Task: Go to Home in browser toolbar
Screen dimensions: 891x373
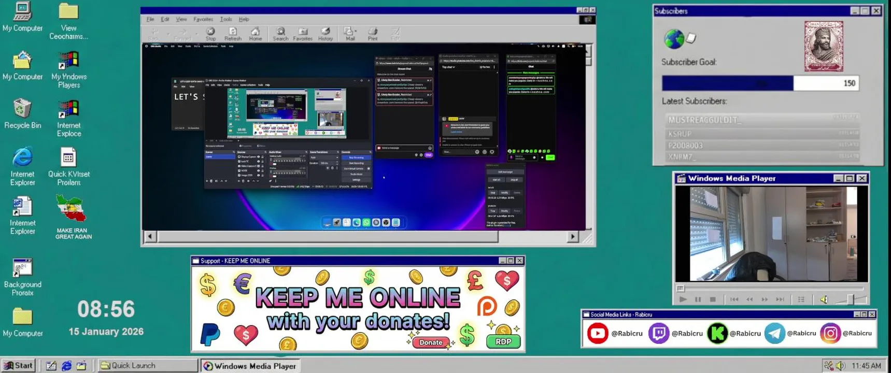Action: [x=255, y=34]
